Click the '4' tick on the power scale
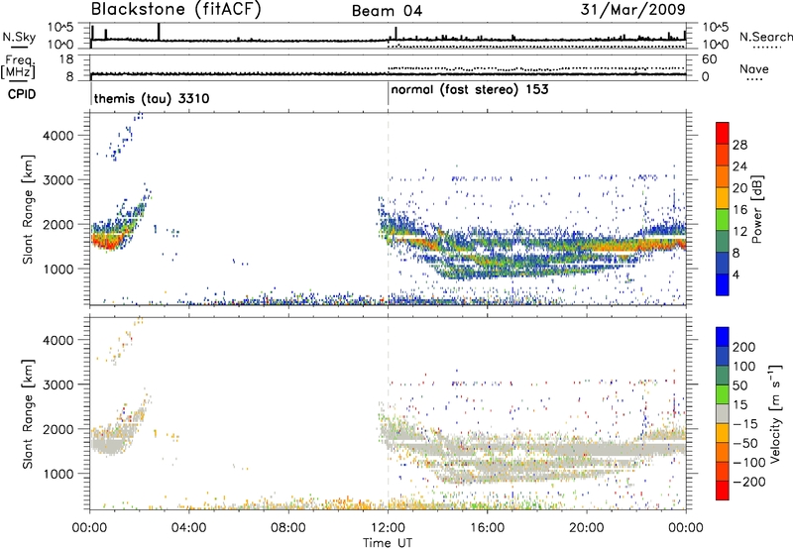Viewport: 793px width, 549px height. (736, 274)
